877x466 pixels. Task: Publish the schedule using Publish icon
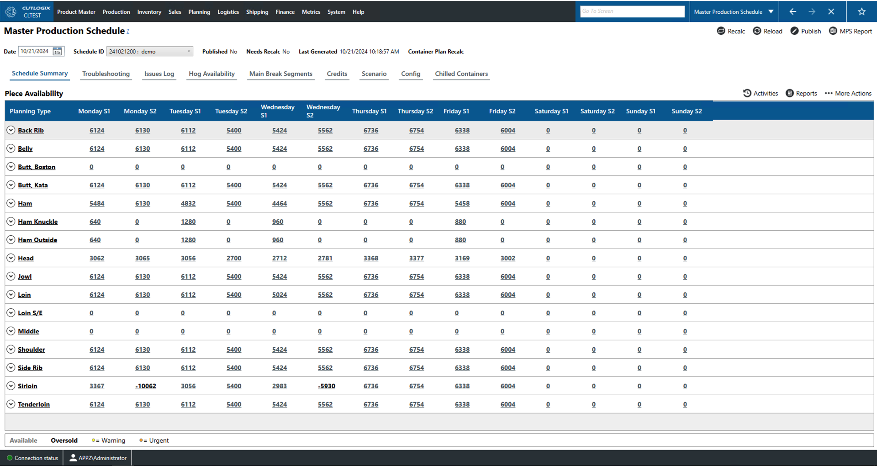click(x=795, y=31)
